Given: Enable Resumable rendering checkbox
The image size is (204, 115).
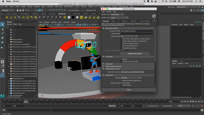Looking at the screenshot, I should tap(121, 48).
